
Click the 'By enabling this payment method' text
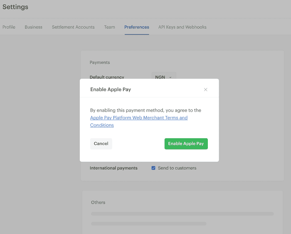tap(145, 110)
